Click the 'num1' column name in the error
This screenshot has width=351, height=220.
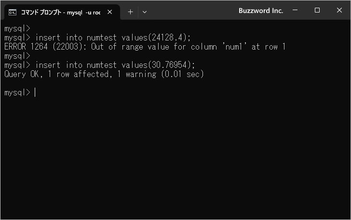234,47
